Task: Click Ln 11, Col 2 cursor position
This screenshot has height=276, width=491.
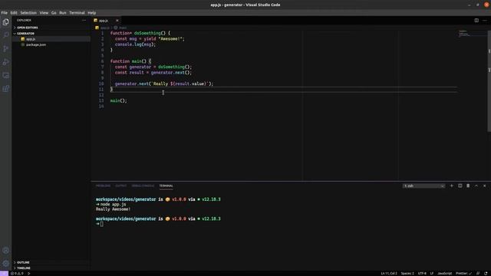Action: click(x=389, y=274)
